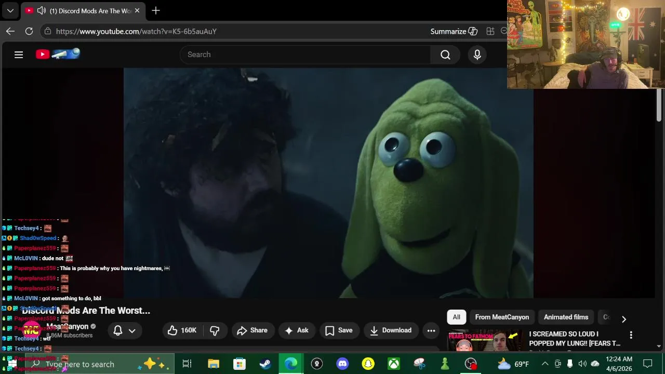Open the 69°F weather widget
The image size is (665, 374).
click(513, 364)
